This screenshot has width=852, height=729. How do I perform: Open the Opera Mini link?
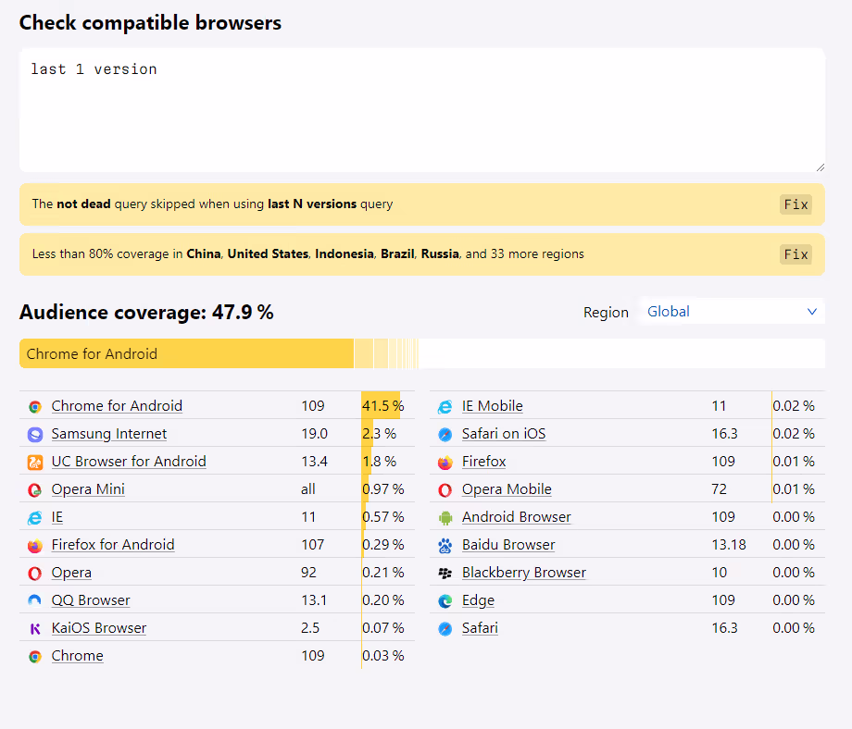pos(88,489)
